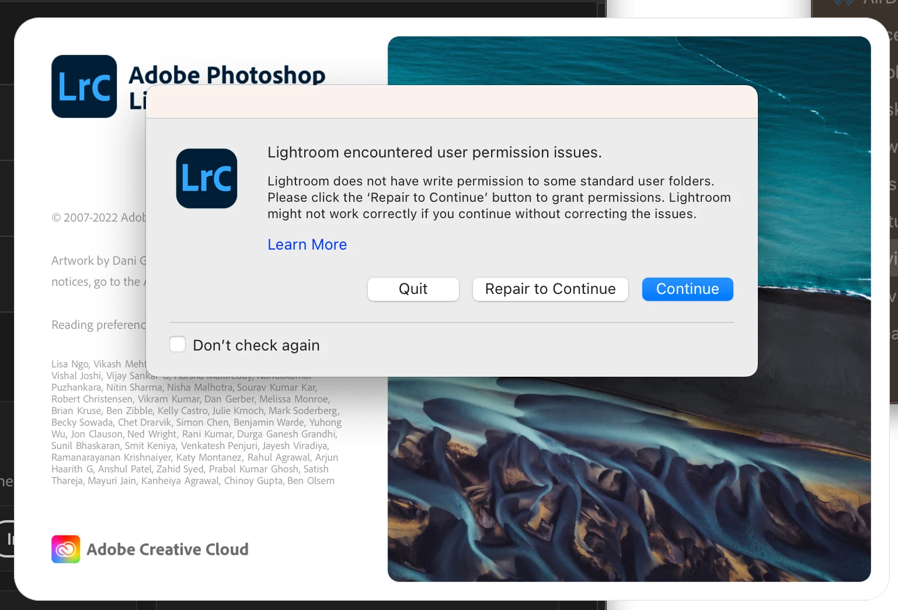Open the Learn More link
Image resolution: width=898 pixels, height=610 pixels.
307,244
